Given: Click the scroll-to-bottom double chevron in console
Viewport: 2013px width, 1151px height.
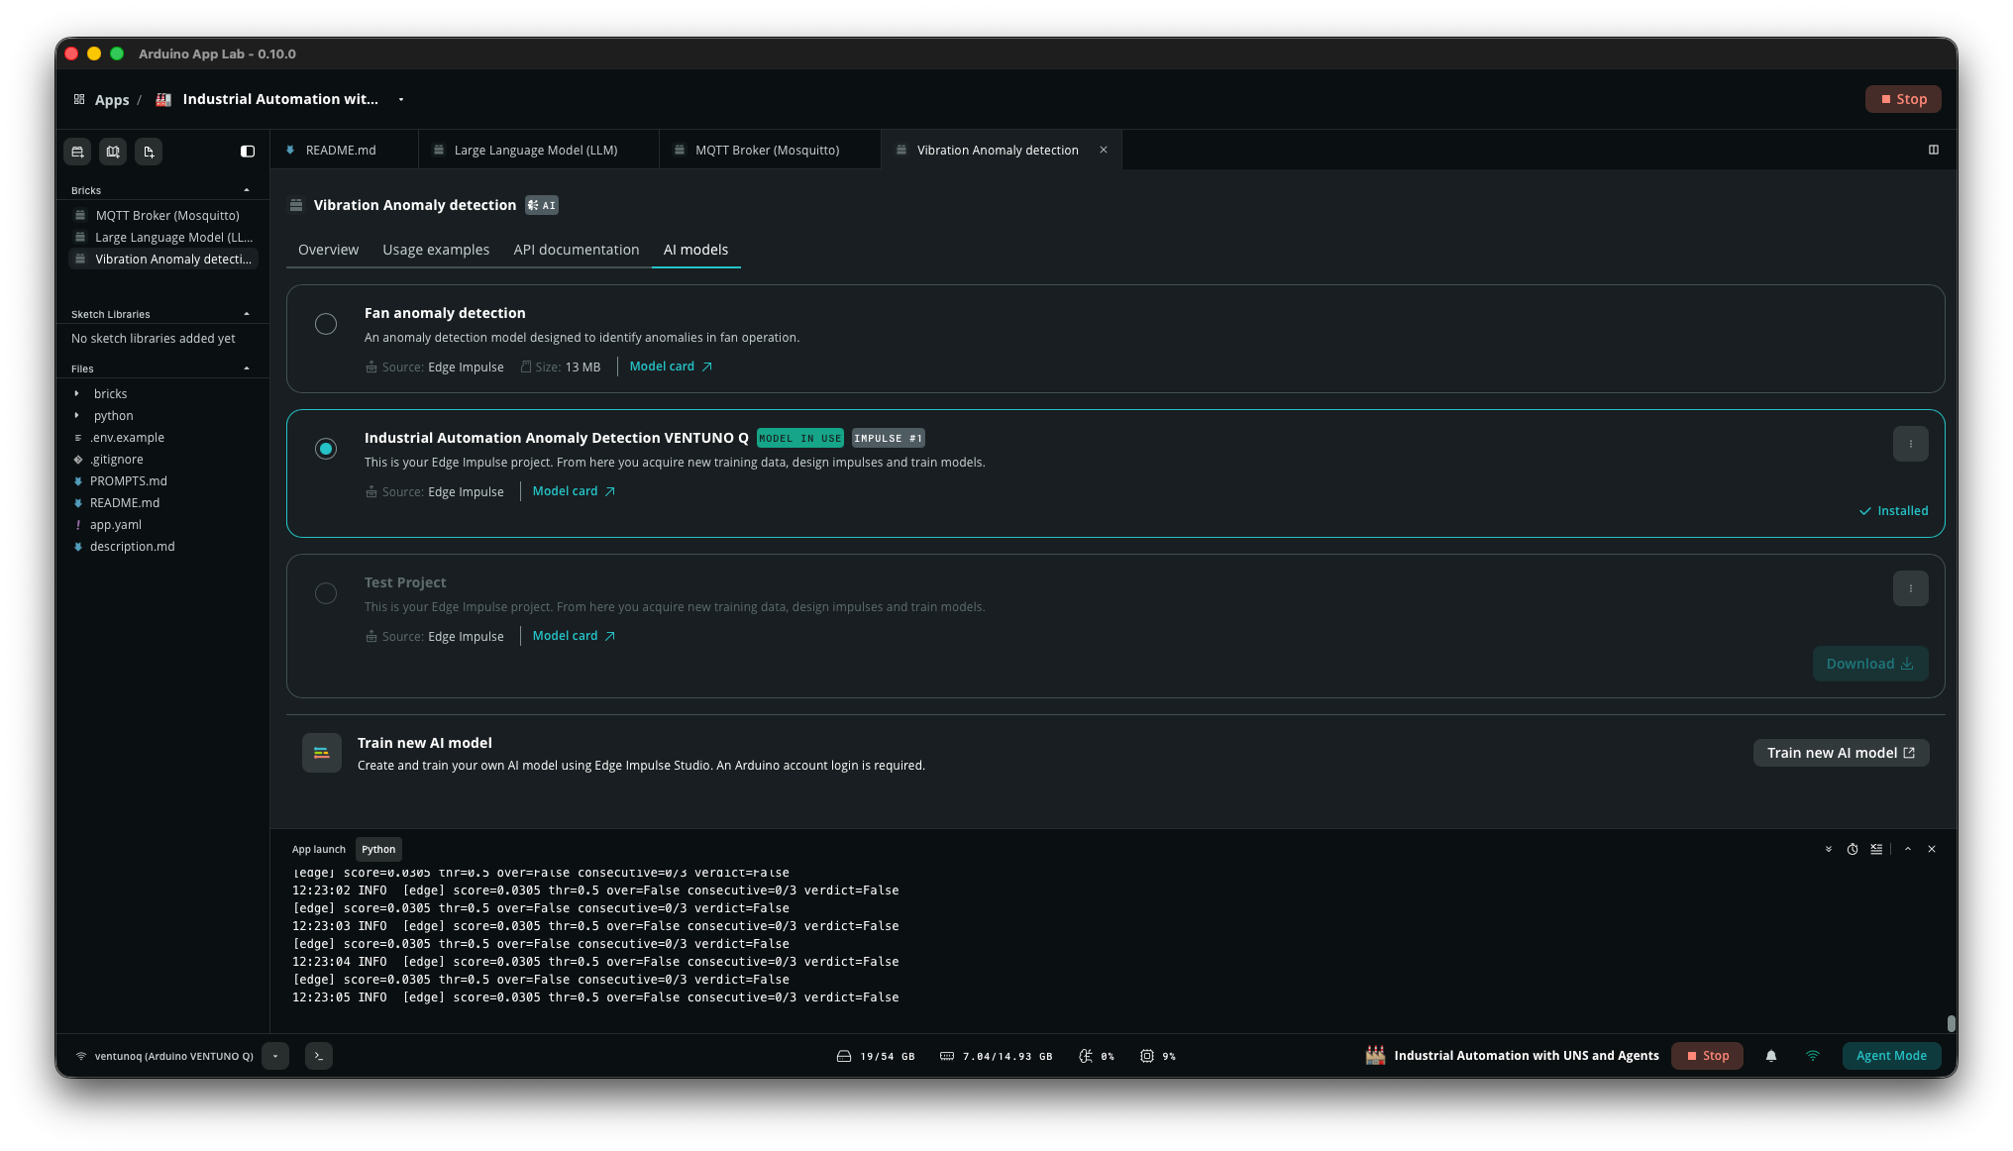Looking at the screenshot, I should [1829, 849].
